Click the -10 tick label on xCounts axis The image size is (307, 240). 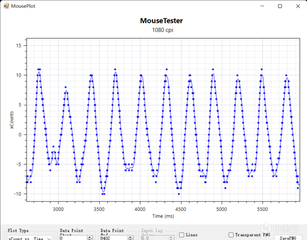click(17, 194)
